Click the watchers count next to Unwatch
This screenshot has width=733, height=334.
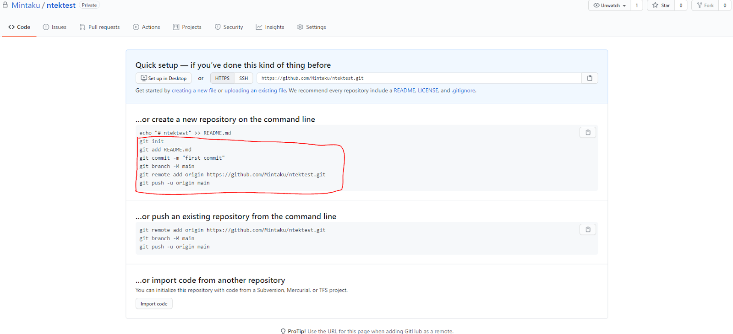coord(637,5)
